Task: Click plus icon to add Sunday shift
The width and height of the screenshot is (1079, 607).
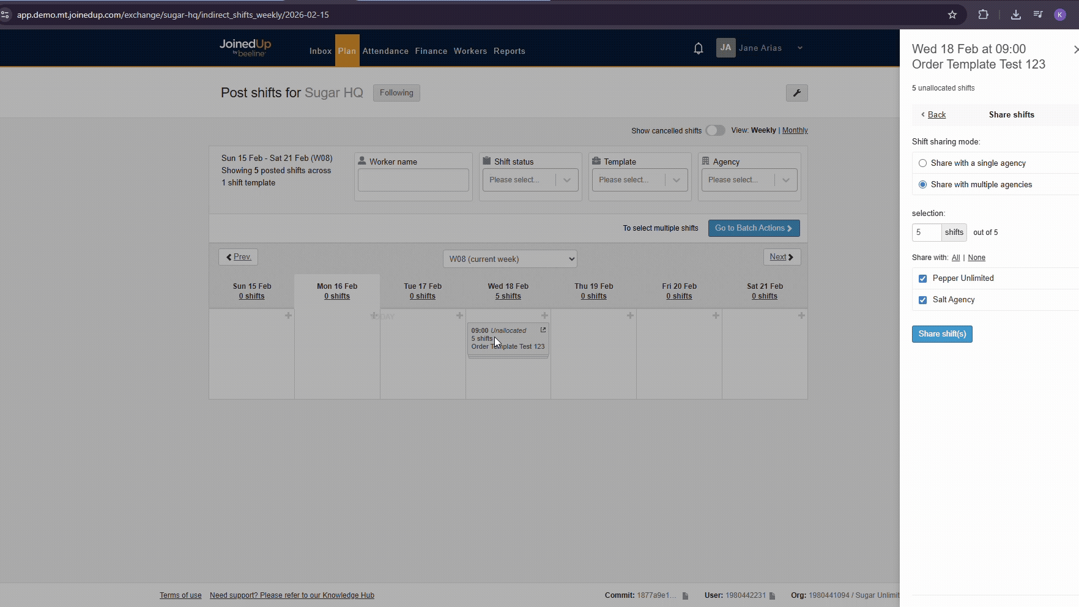Action: click(x=288, y=316)
